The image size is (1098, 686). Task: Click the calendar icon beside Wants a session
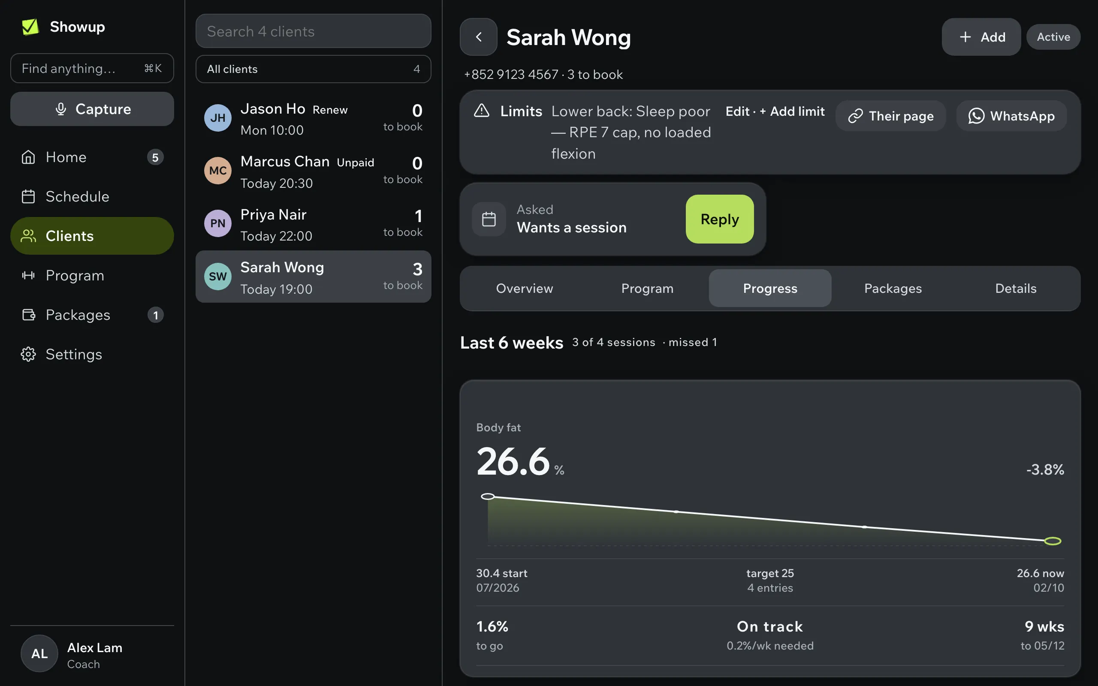489,219
